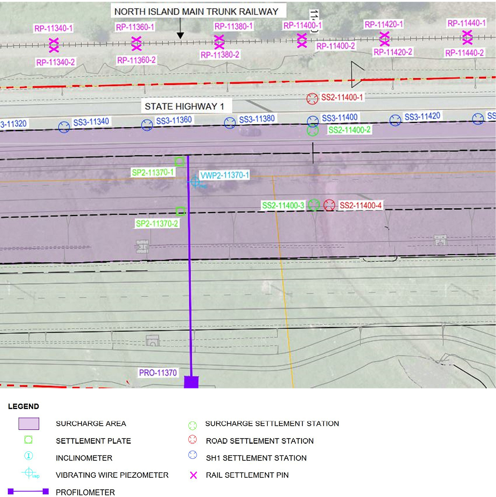Viewport: 496px width, 497px height.
Task: Click the red SS2-11400-1 road settlement marker
Action: [x=312, y=98]
